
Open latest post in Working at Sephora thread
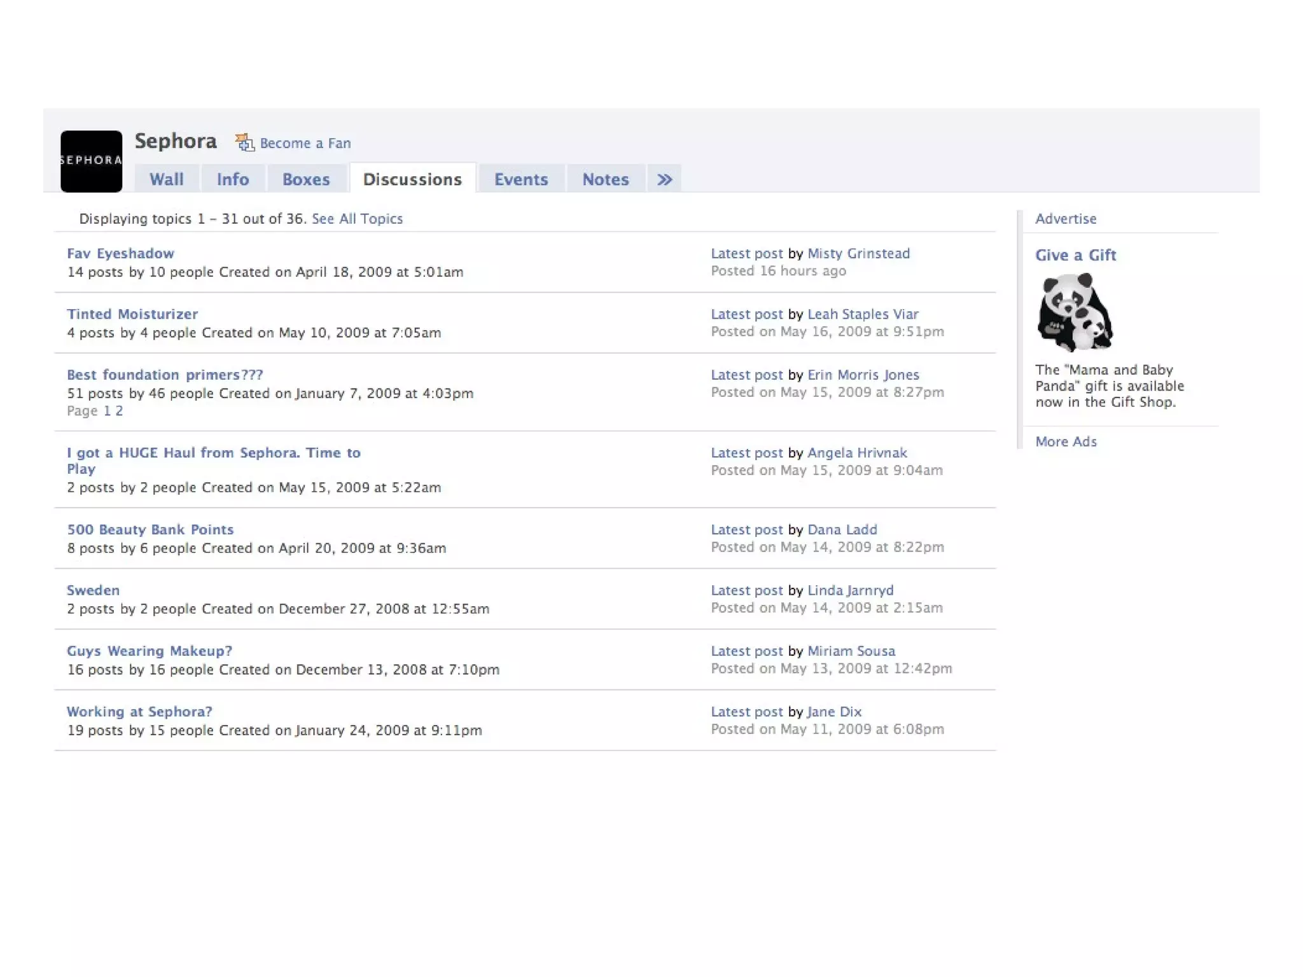pos(746,712)
